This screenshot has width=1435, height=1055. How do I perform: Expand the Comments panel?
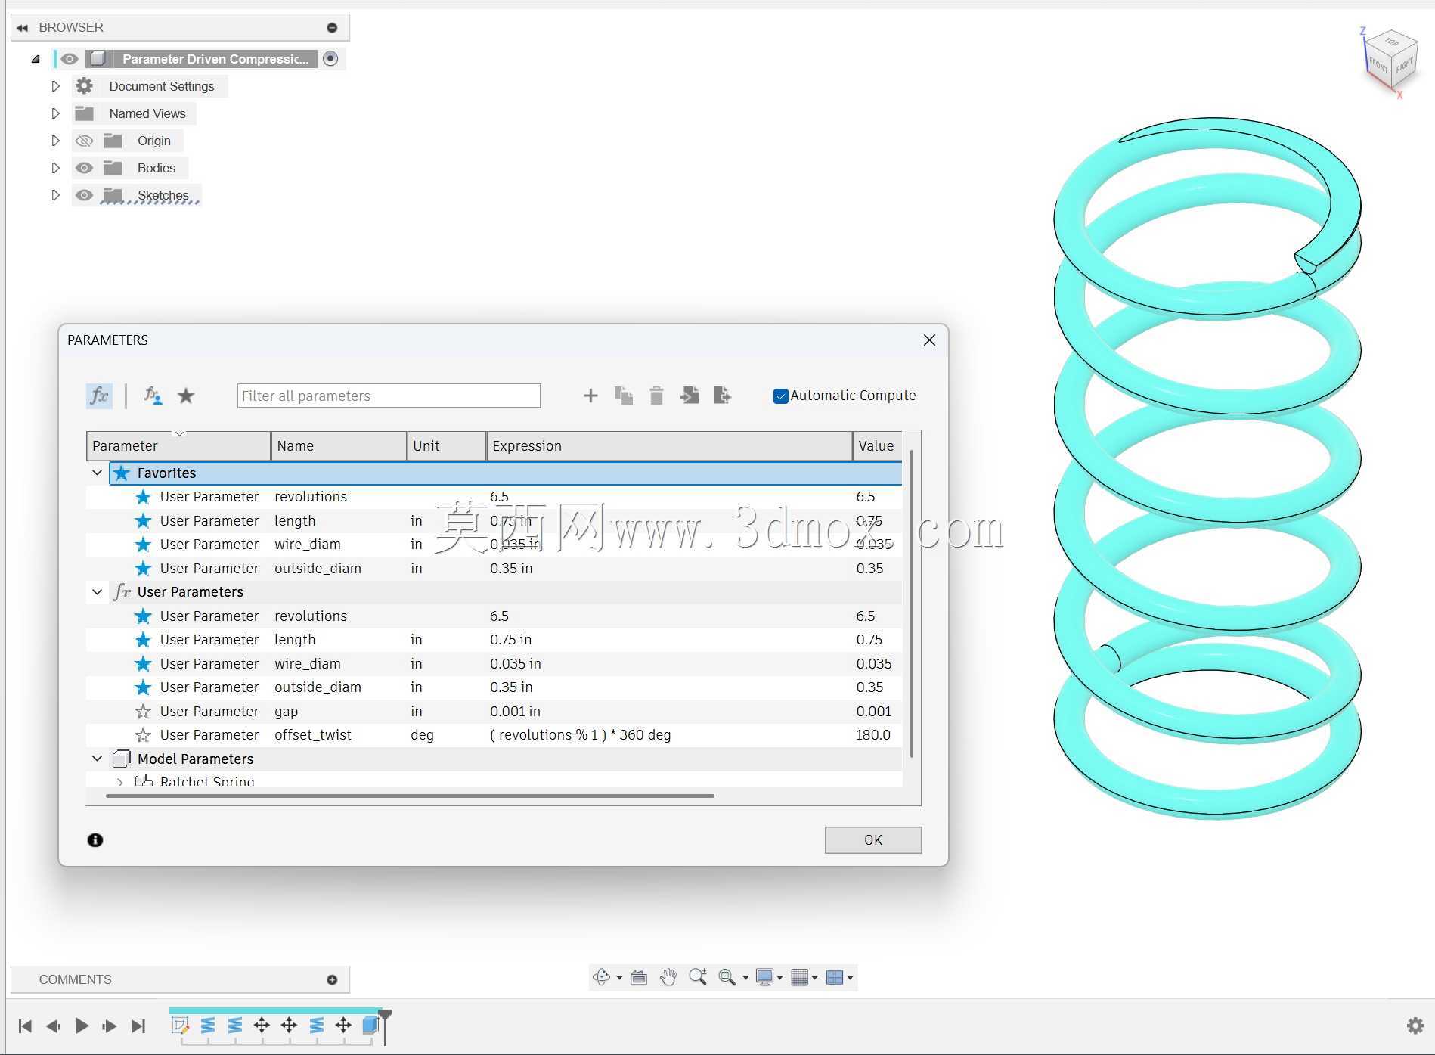(x=332, y=980)
